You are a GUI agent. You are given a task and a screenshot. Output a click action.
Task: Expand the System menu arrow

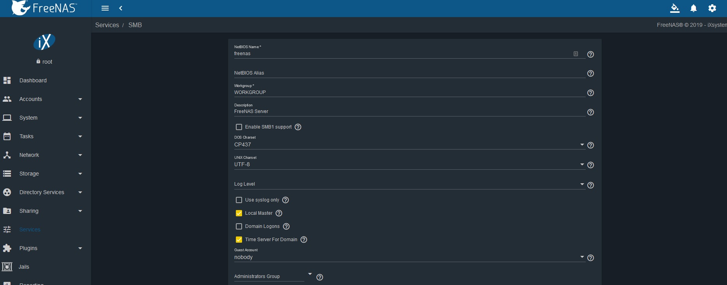[x=80, y=118]
